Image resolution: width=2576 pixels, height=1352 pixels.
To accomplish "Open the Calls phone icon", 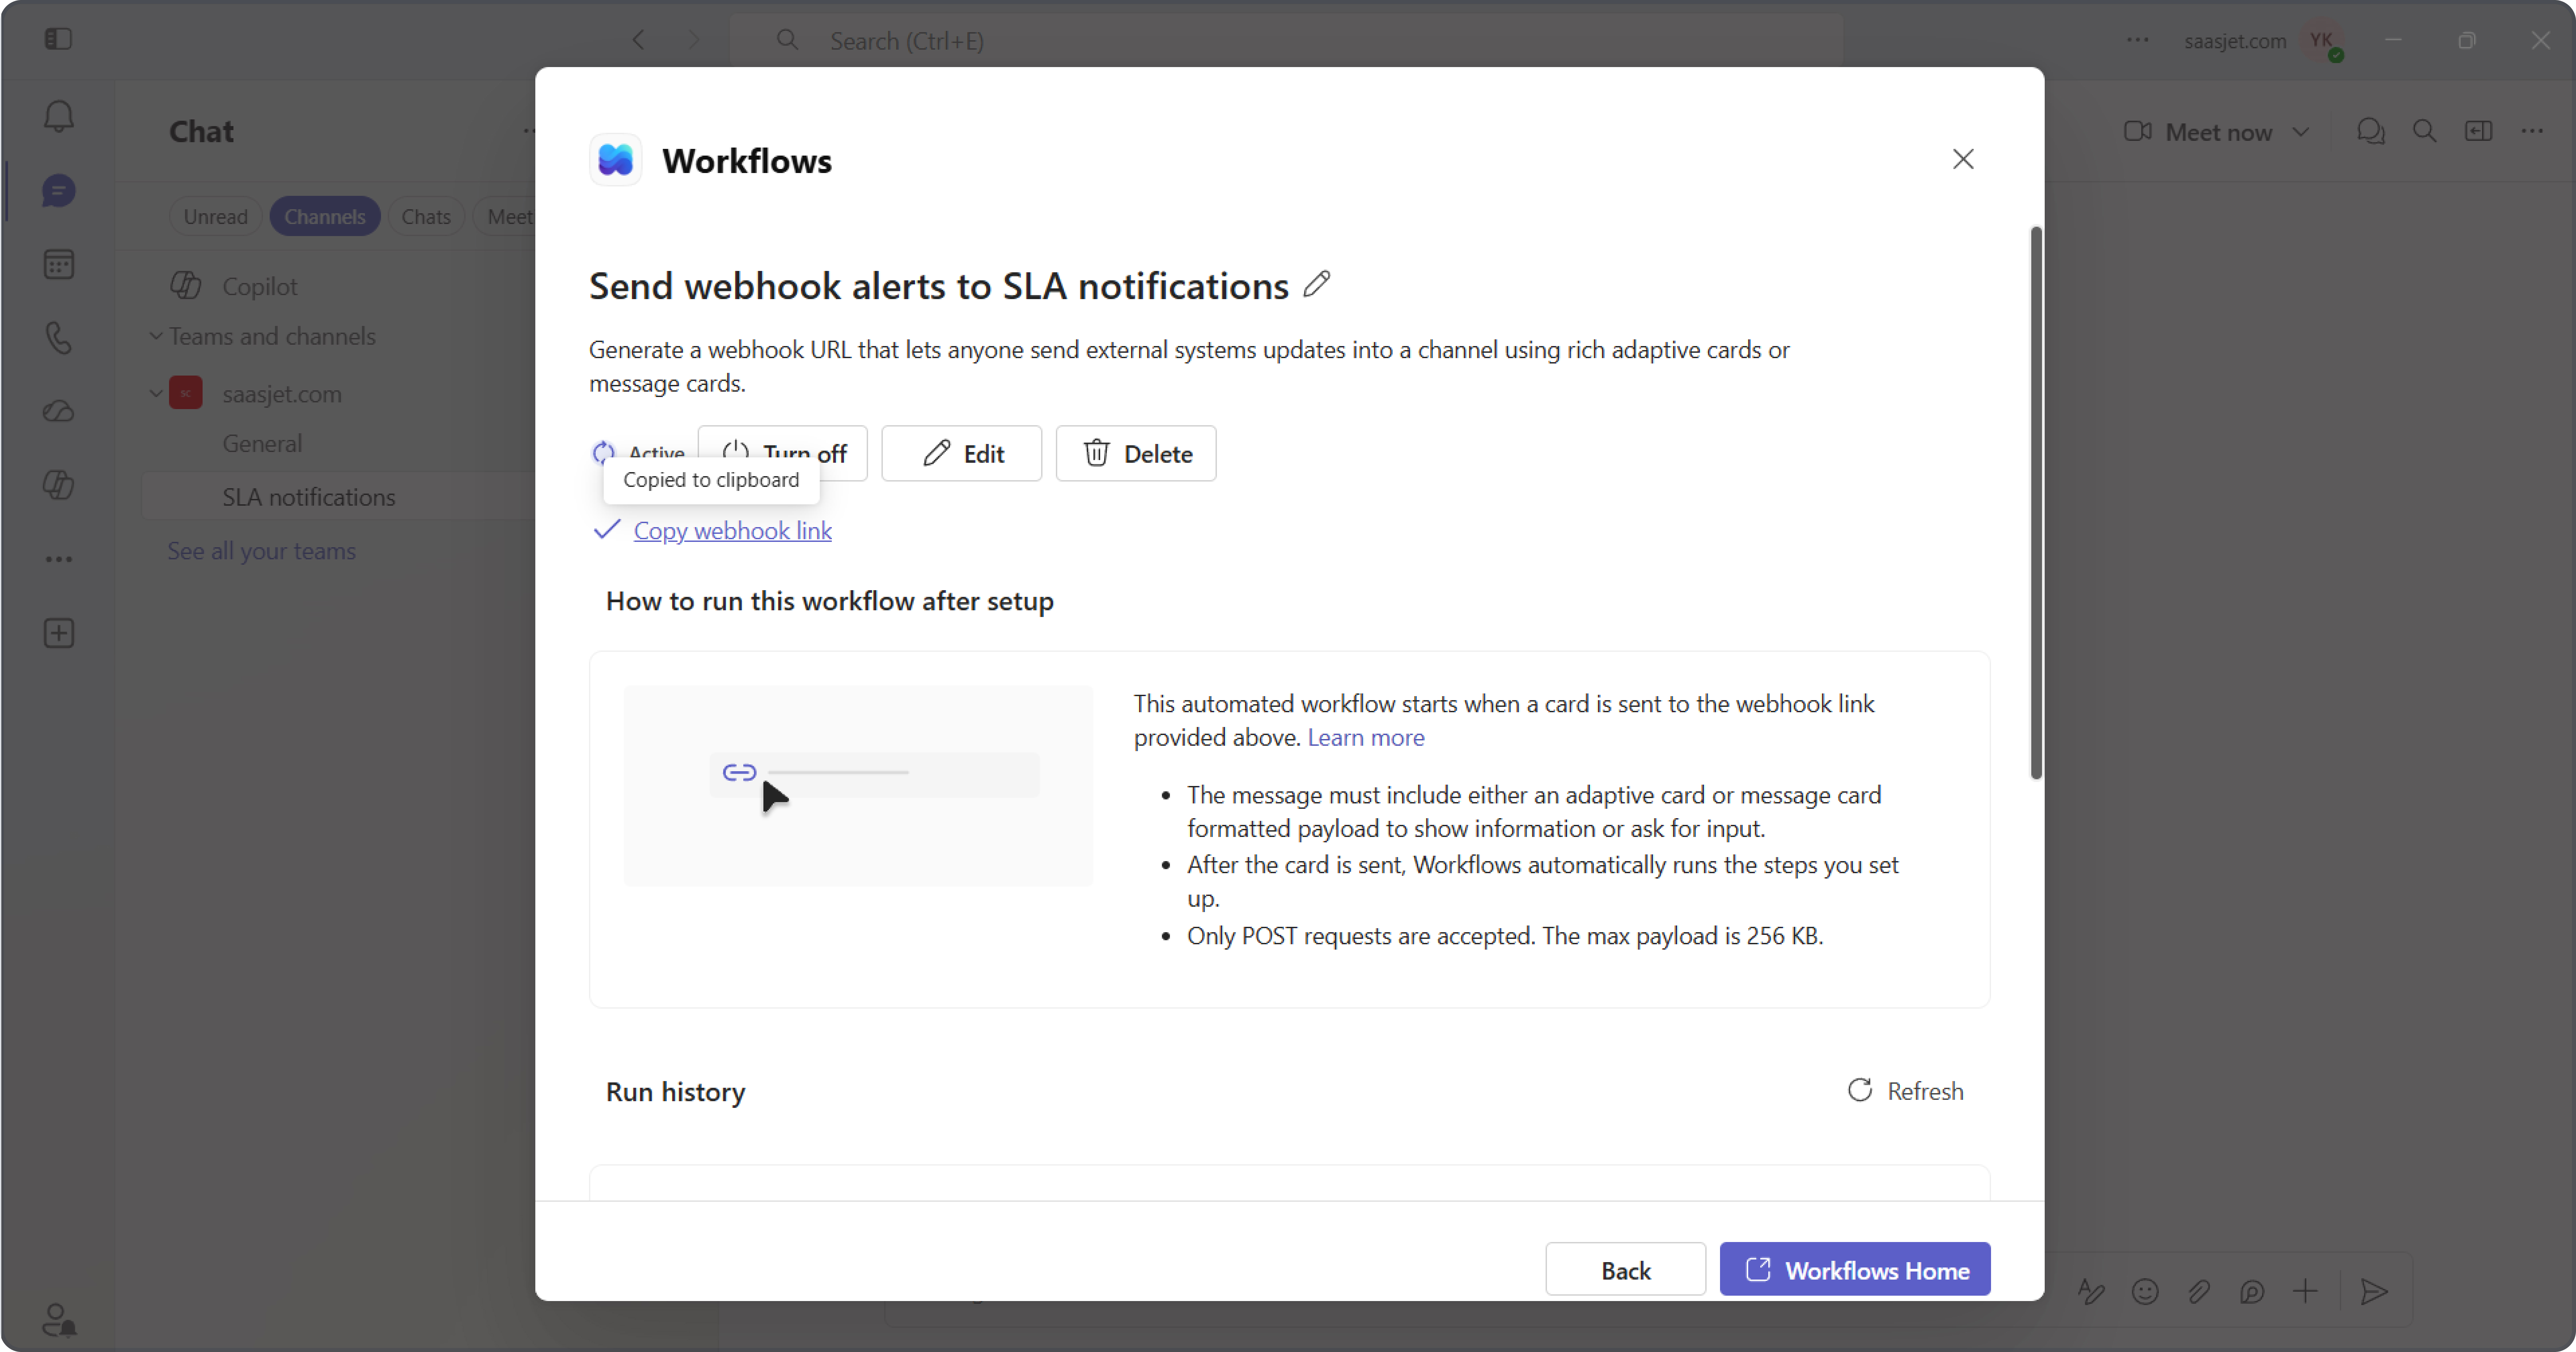I will 59,338.
